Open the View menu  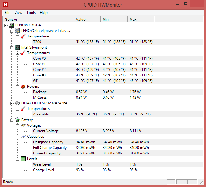(x=18, y=13)
